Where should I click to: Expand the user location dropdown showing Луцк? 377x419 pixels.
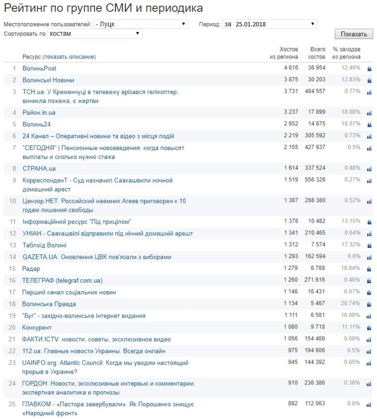141,24
